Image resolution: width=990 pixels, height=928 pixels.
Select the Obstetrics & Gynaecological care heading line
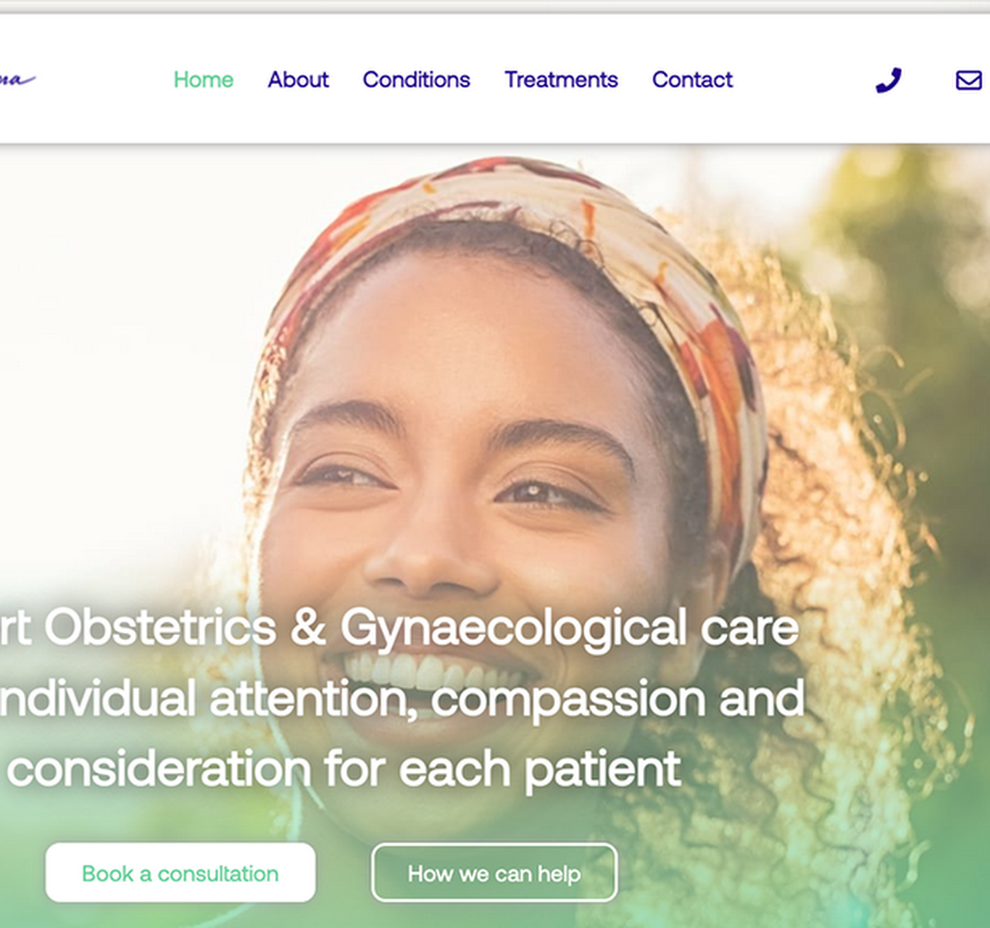(399, 628)
